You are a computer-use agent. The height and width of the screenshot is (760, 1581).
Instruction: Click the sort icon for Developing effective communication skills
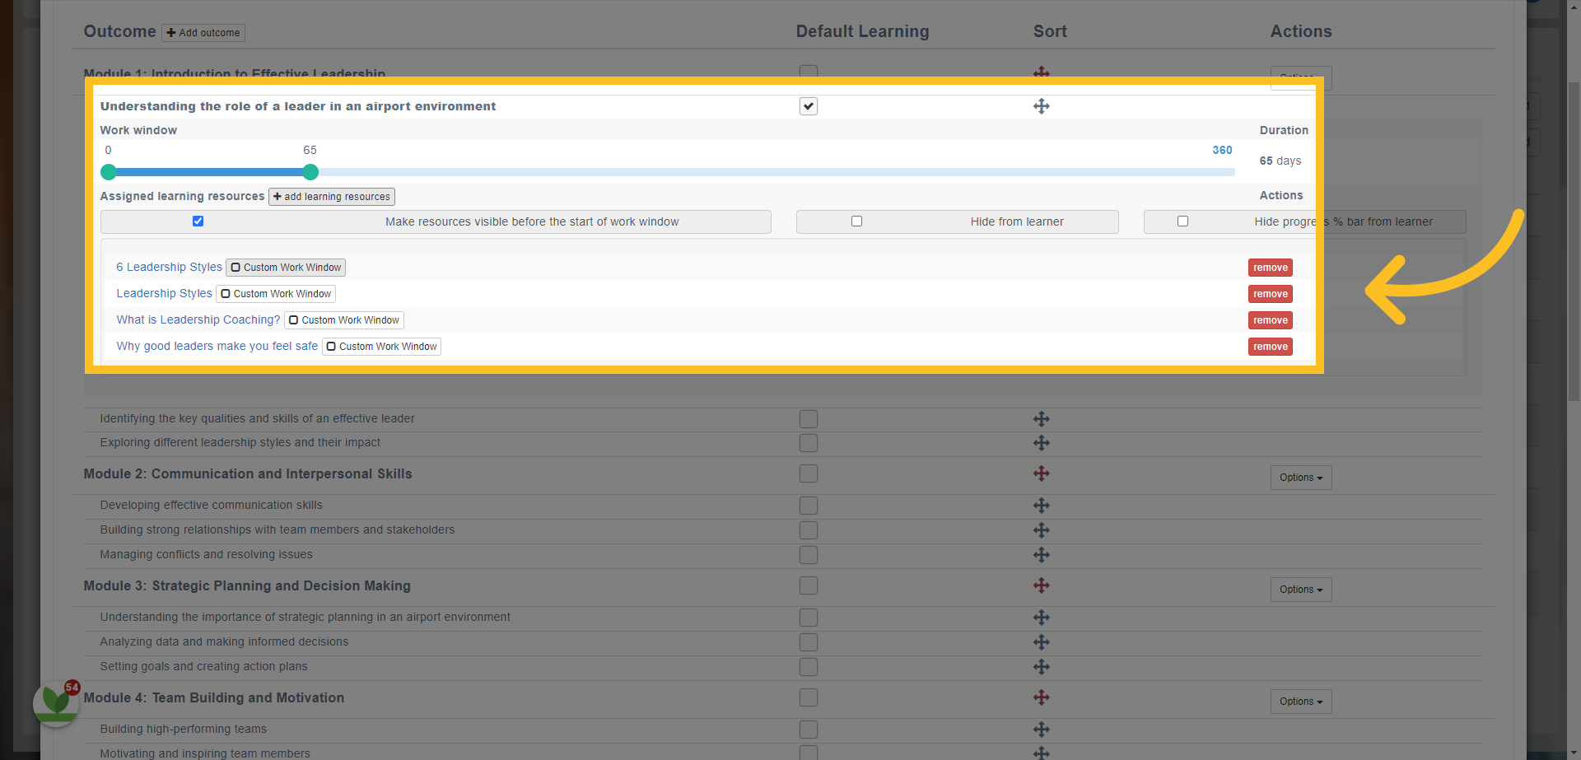[x=1041, y=506]
